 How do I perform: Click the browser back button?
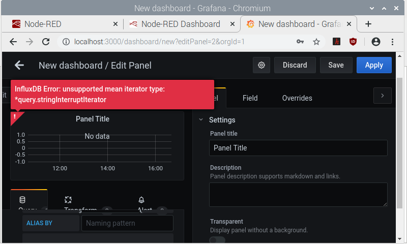click(13, 42)
